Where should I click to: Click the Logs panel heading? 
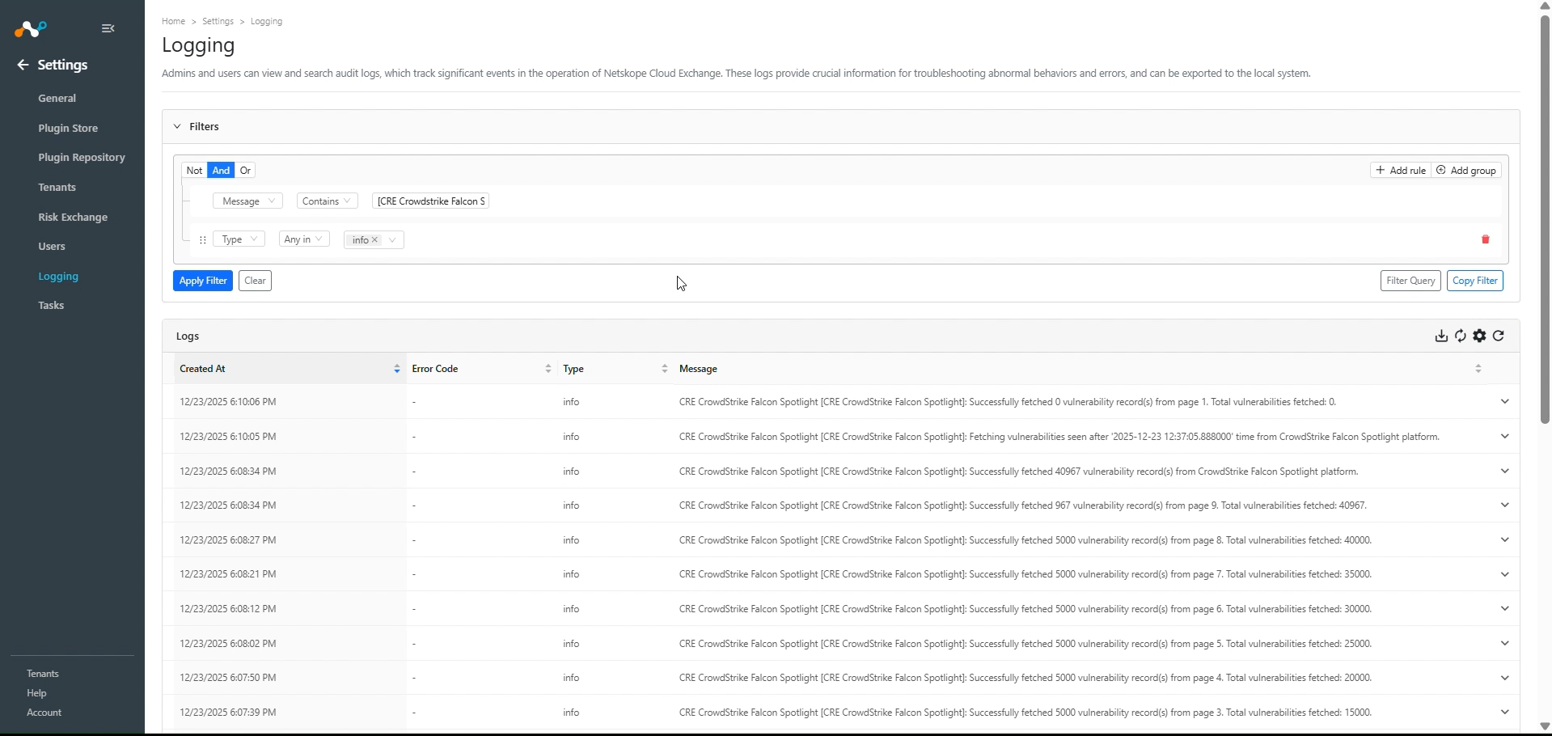click(x=188, y=336)
